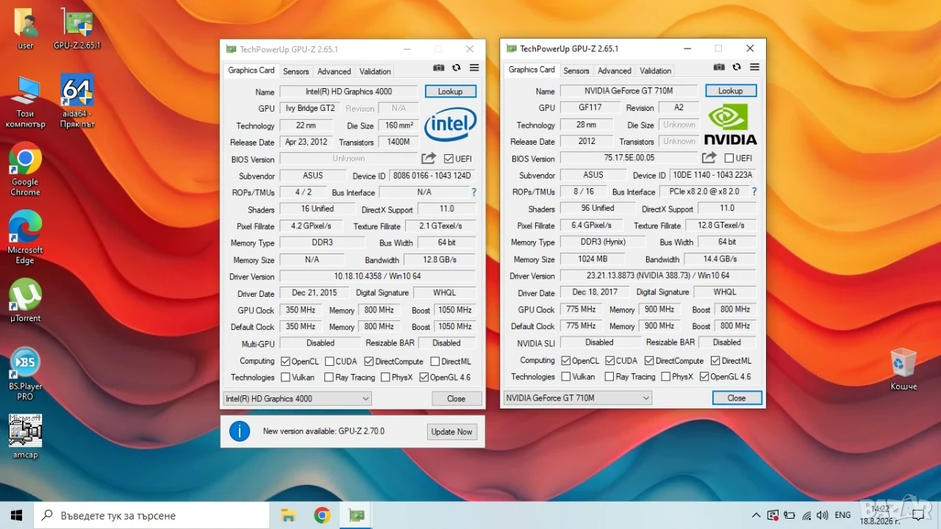Viewport: 941px width, 529px height.
Task: Open the Windows Start menu
Action: (16, 515)
